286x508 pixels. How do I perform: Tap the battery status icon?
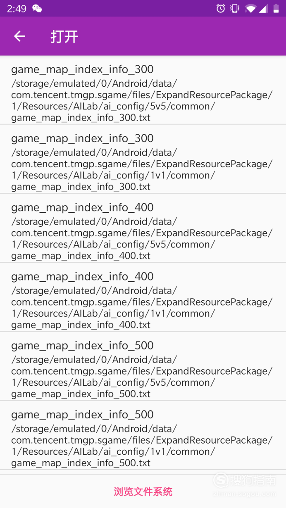(276, 8)
